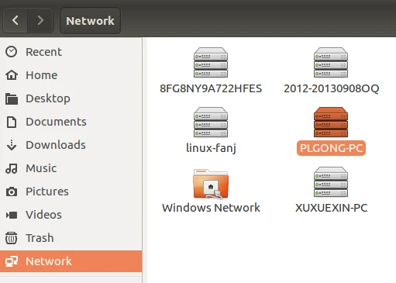Click the 8FG8NY9A722HFES name label
Image resolution: width=396 pixels, height=283 pixels.
click(x=211, y=88)
